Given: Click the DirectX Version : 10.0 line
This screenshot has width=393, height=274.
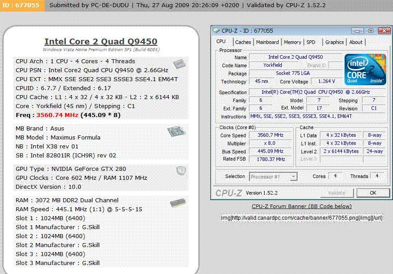Looking at the screenshot, I should point(48,187).
